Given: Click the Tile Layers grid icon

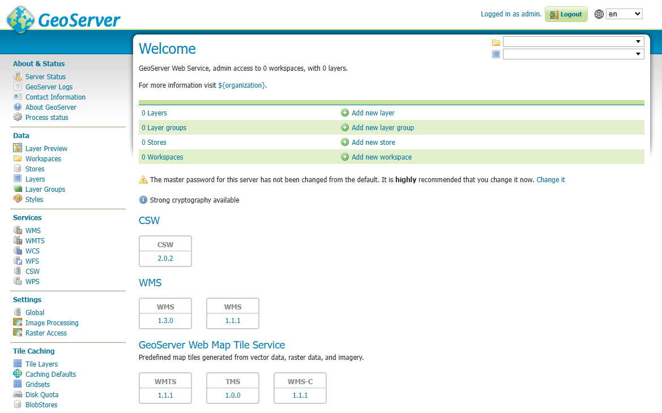Looking at the screenshot, I should 18,364.
